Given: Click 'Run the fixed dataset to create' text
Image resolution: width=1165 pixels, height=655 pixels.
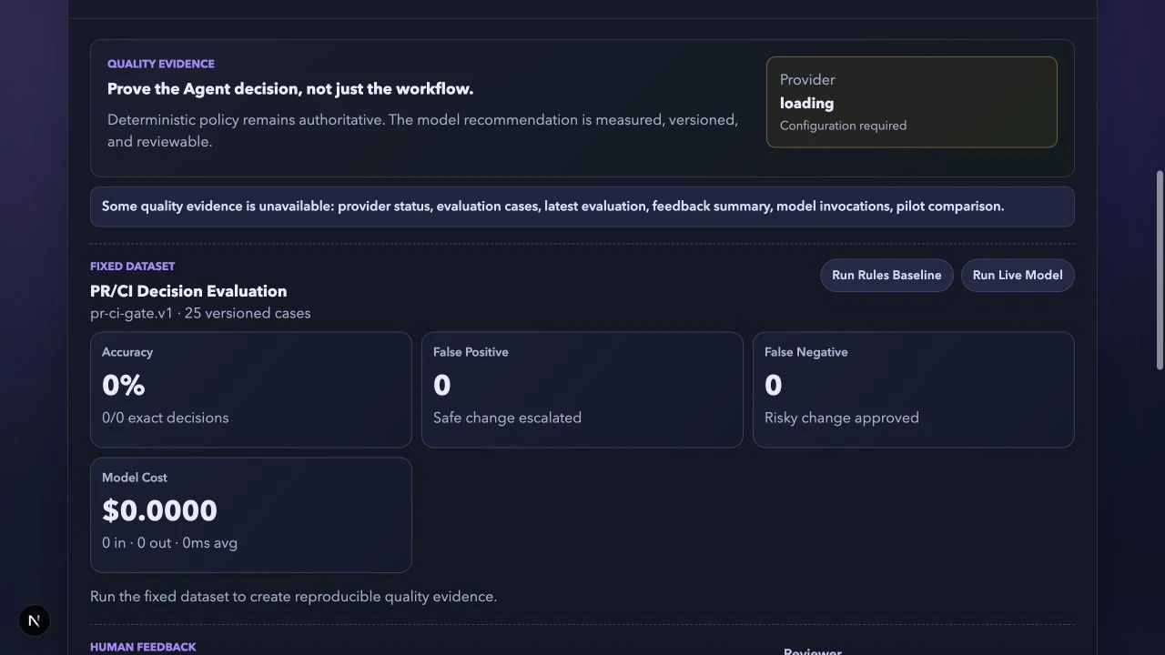Looking at the screenshot, I should [293, 597].
